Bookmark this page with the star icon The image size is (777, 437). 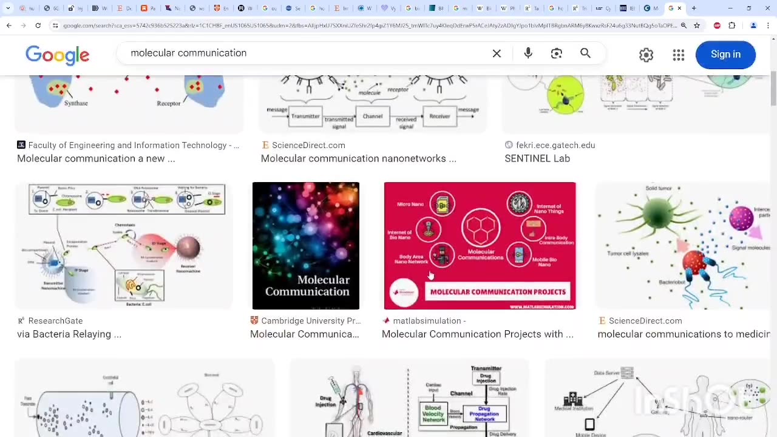pos(697,25)
